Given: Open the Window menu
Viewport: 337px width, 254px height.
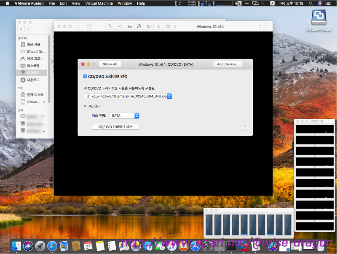Looking at the screenshot, I should pyautogui.click(x=125, y=3).
